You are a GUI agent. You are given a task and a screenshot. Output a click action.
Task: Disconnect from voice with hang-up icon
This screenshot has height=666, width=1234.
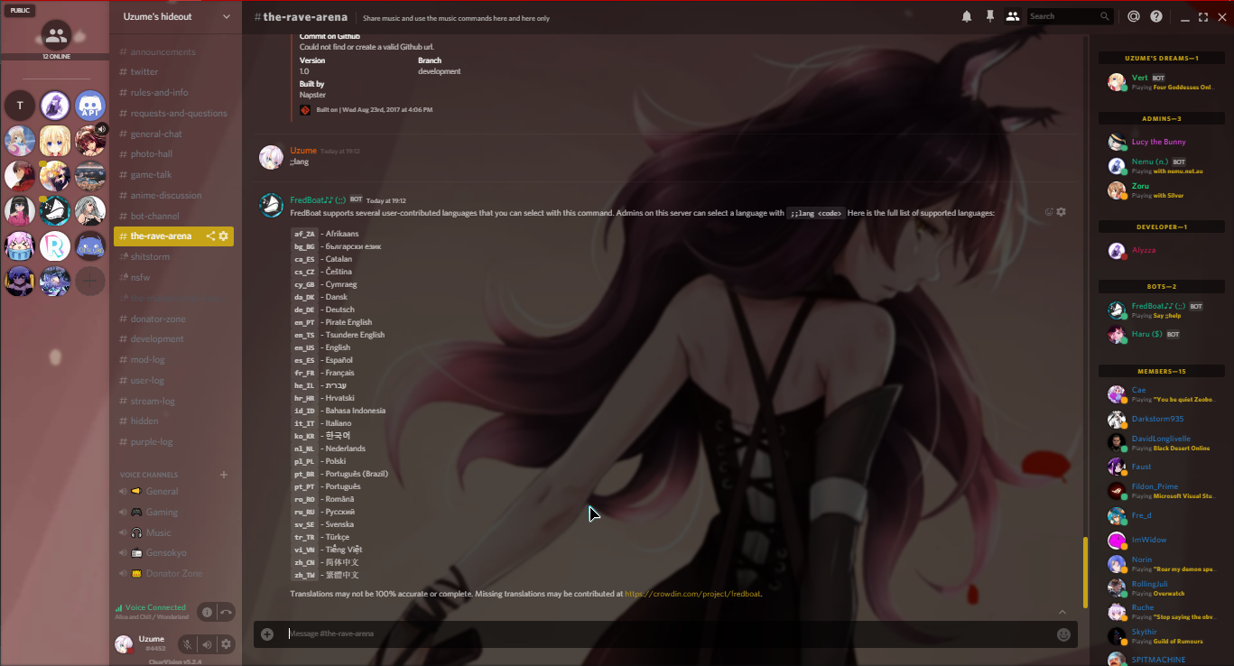pos(226,612)
